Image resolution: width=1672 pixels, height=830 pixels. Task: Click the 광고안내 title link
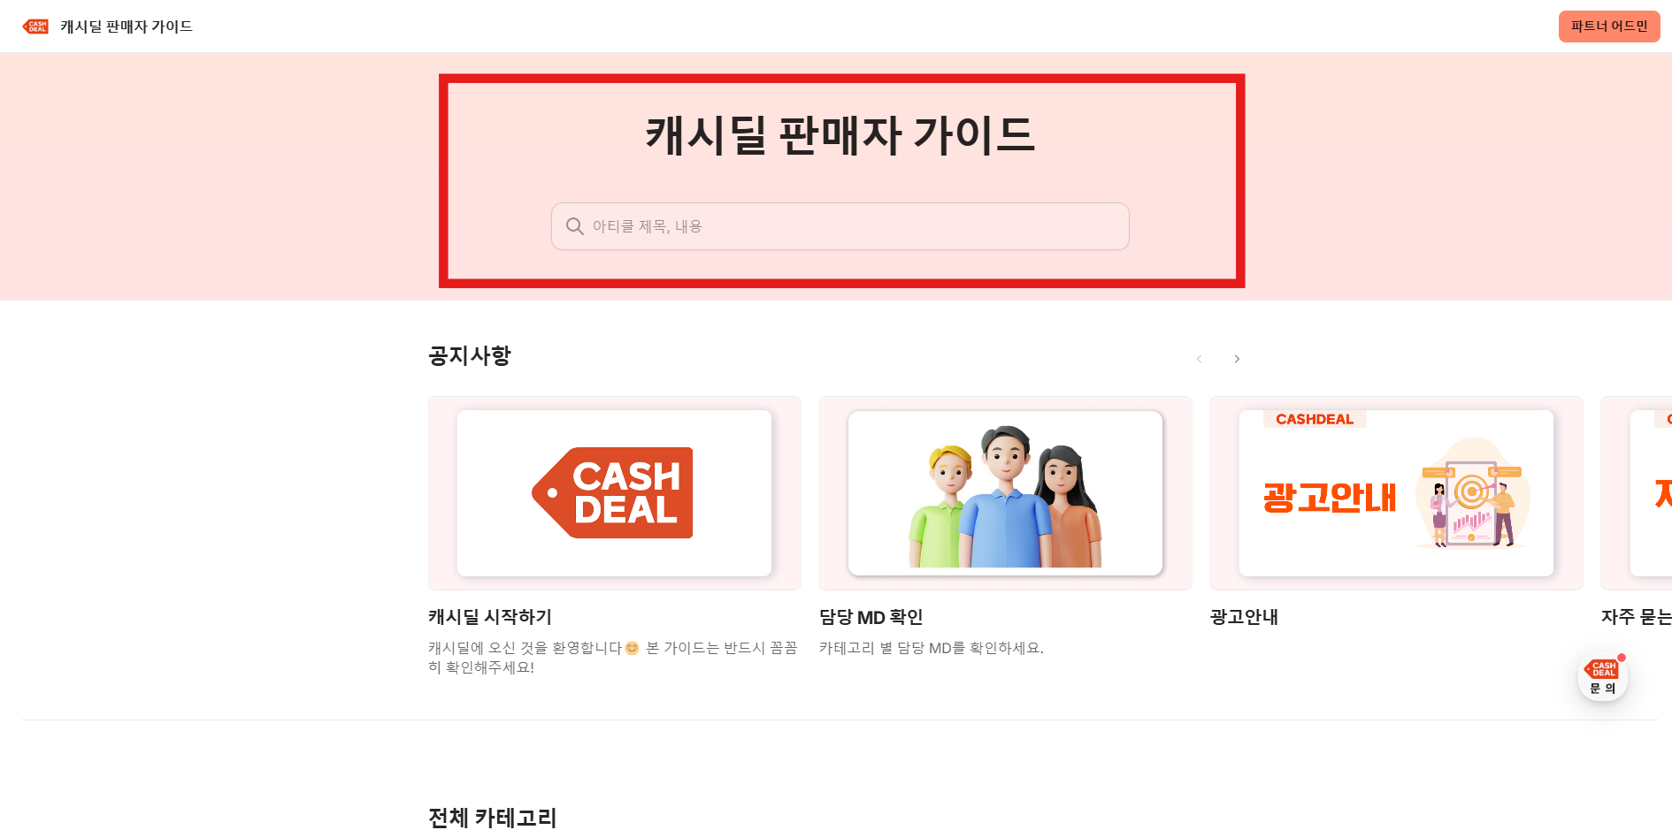click(1244, 617)
